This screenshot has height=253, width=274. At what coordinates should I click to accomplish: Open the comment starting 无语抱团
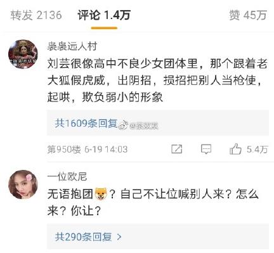click(x=153, y=202)
